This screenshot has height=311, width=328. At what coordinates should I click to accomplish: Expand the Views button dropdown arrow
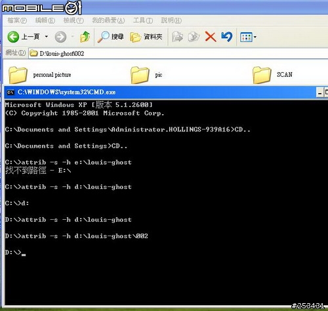click(255, 37)
